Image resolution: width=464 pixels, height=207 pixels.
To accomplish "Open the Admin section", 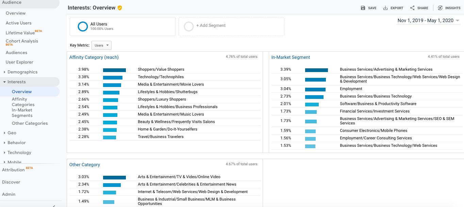I will click(9, 194).
